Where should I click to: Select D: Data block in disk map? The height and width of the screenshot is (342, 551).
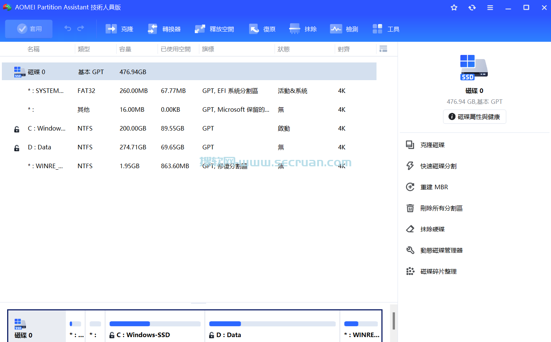pos(272,326)
